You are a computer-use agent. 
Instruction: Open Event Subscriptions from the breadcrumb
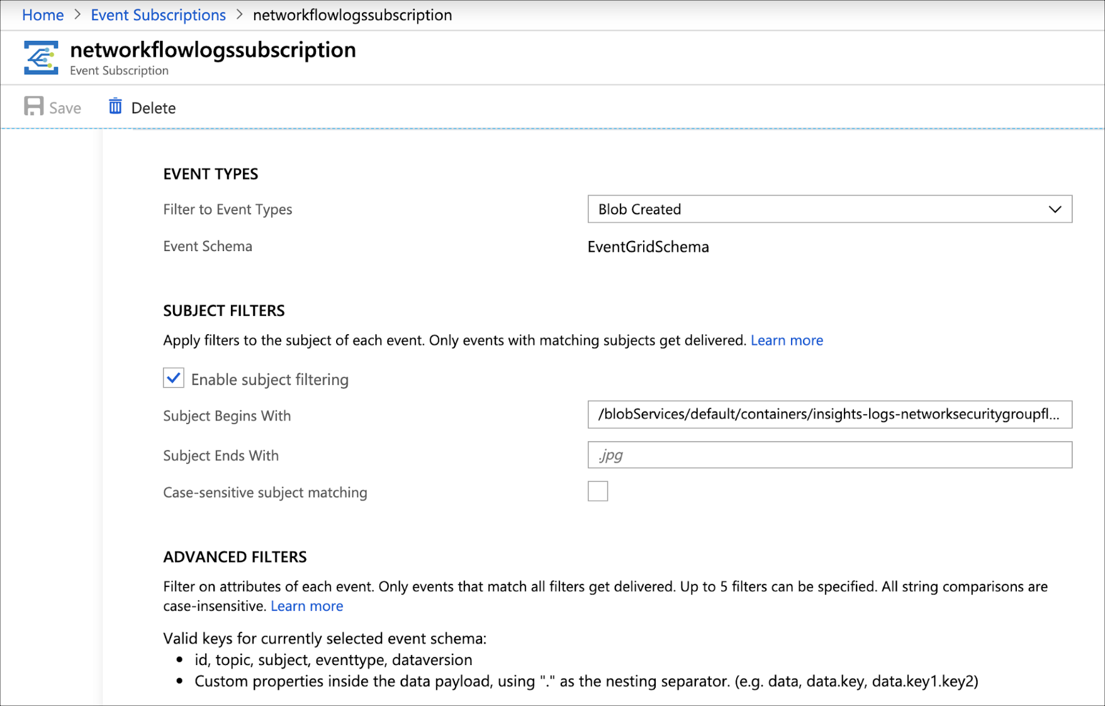(x=158, y=14)
